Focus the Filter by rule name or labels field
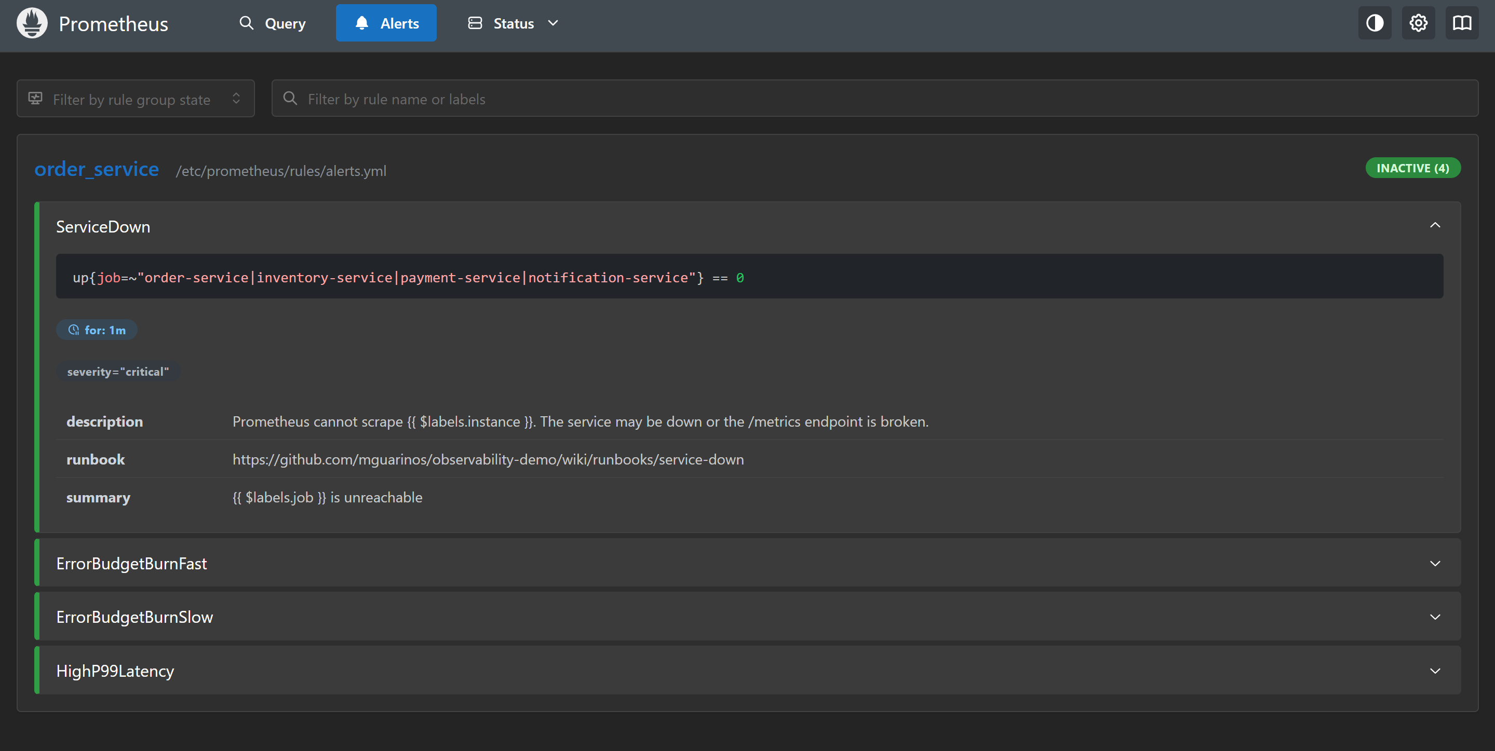Viewport: 1495px width, 751px height. click(874, 99)
